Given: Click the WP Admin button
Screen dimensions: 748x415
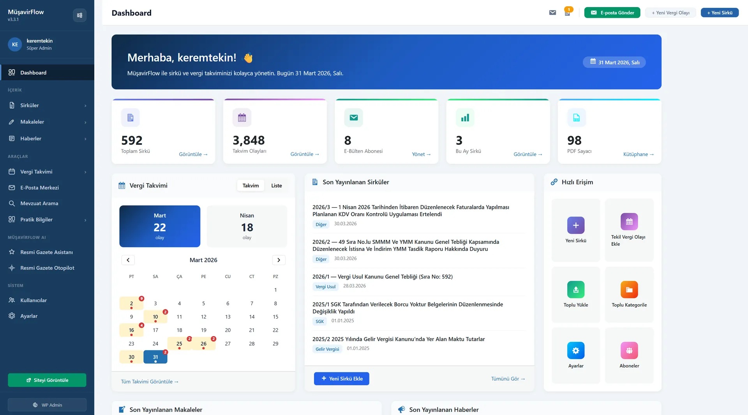Looking at the screenshot, I should (47, 405).
